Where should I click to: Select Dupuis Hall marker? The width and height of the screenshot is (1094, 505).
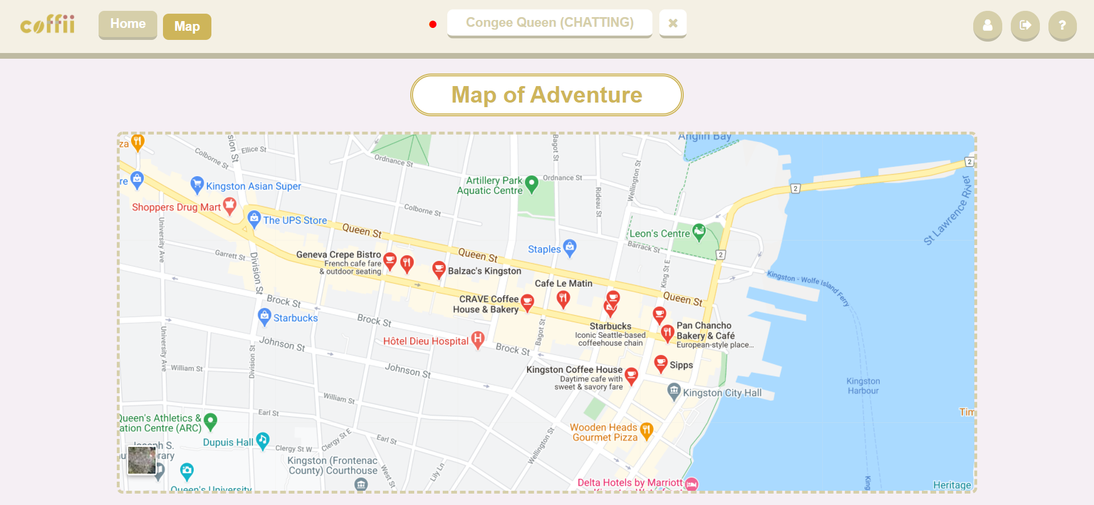tap(263, 440)
